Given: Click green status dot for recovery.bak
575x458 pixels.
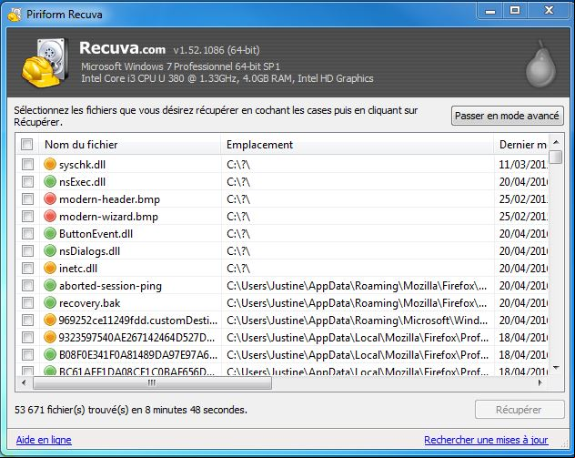Looking at the screenshot, I should click(50, 302).
